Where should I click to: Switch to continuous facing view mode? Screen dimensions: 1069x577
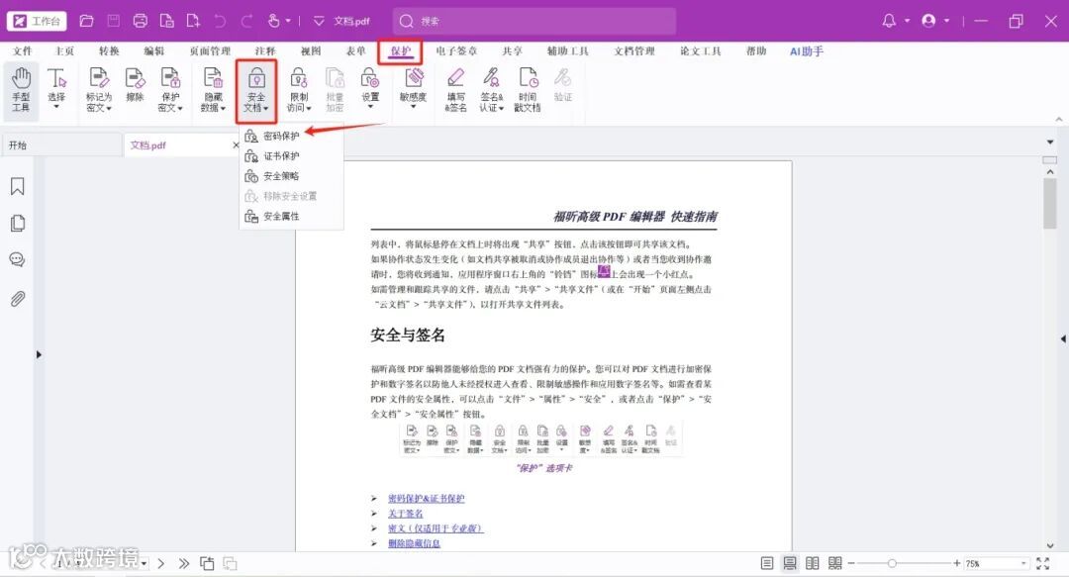click(x=835, y=563)
